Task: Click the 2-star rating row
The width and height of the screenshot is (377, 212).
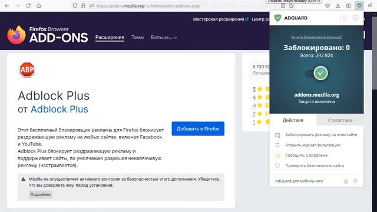Action: 261,114
